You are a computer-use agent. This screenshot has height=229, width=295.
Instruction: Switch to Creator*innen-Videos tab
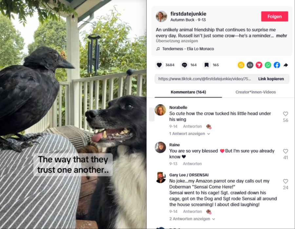tap(255, 92)
